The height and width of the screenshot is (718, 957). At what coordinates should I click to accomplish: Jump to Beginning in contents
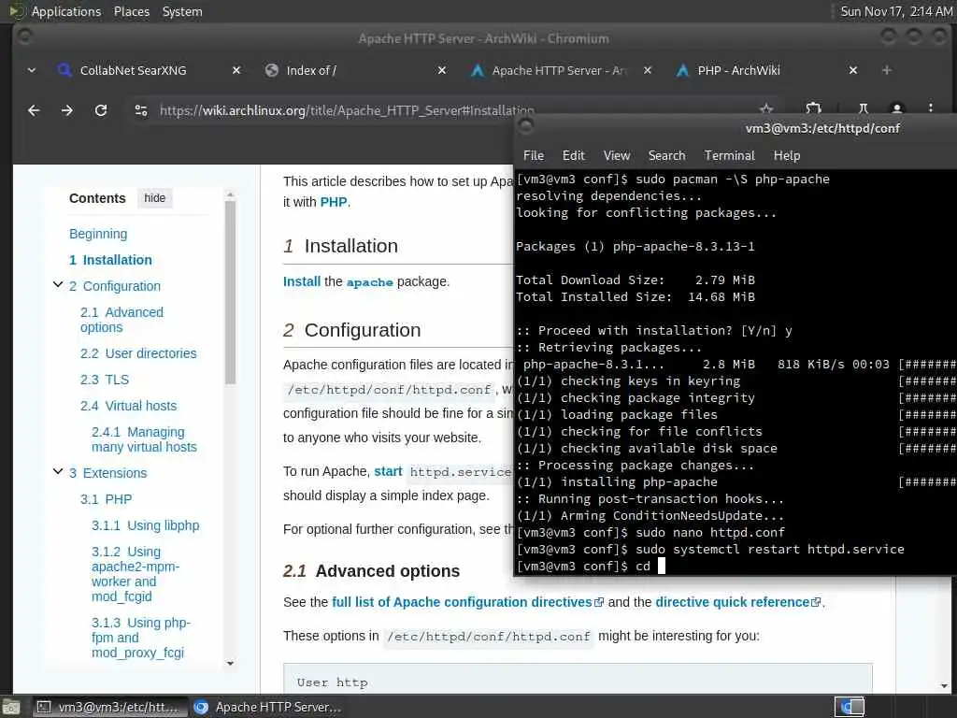98,234
